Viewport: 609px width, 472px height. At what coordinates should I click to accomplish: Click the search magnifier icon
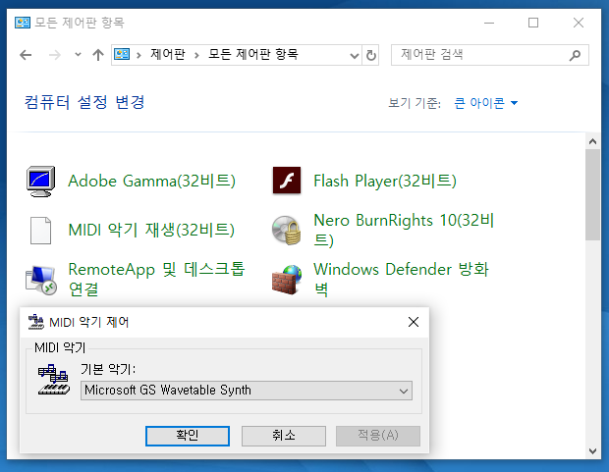click(x=576, y=55)
